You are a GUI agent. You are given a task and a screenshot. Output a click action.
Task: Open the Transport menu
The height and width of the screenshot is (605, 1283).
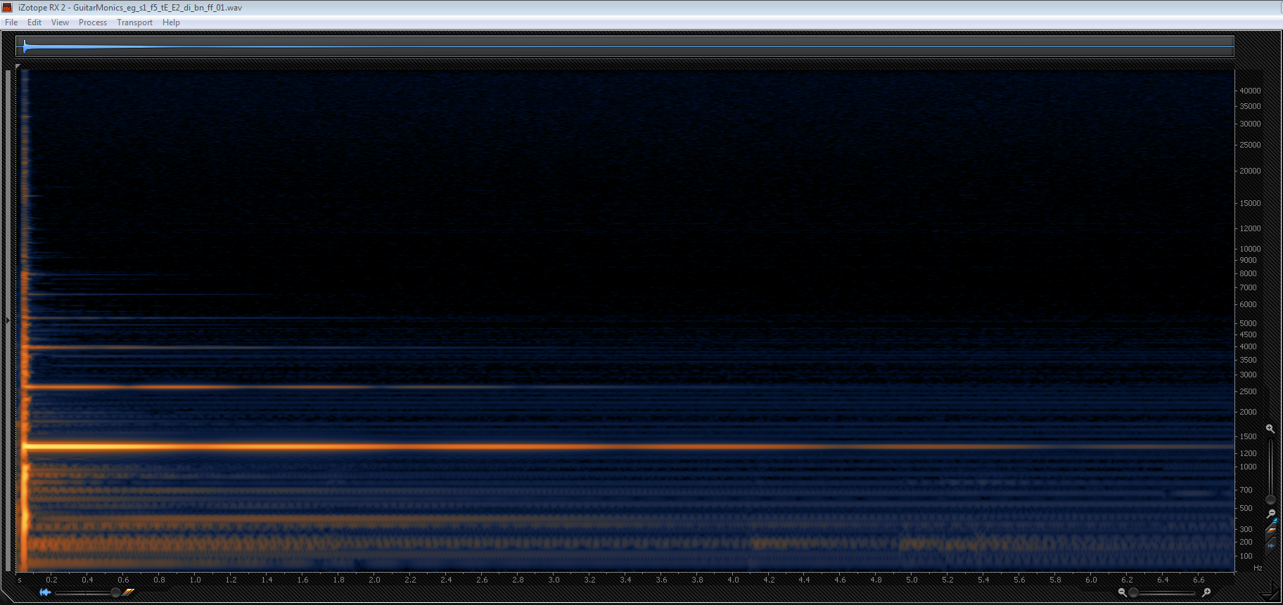pos(134,22)
